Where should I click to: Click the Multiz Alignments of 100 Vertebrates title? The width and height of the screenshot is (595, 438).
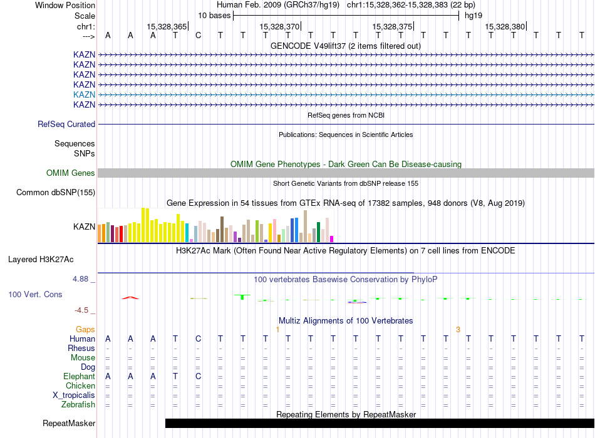346,320
